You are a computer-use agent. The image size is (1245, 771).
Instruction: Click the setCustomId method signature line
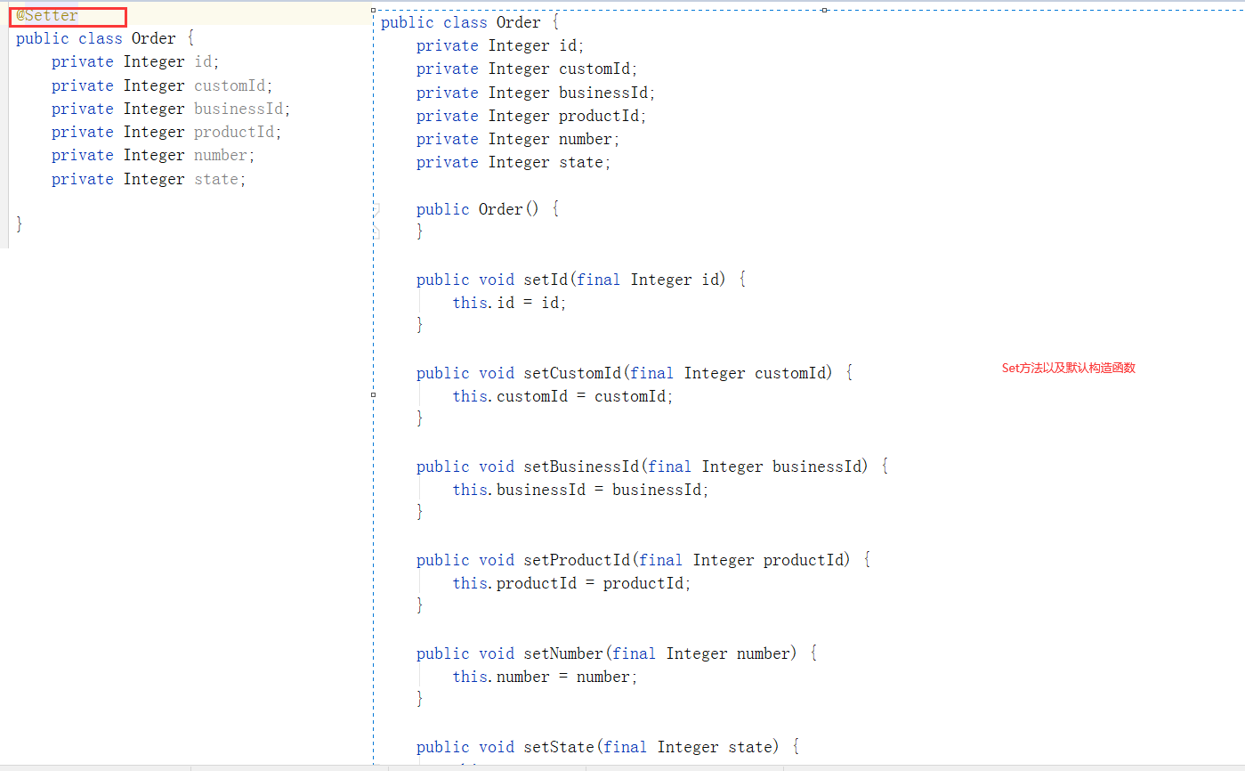click(x=635, y=373)
